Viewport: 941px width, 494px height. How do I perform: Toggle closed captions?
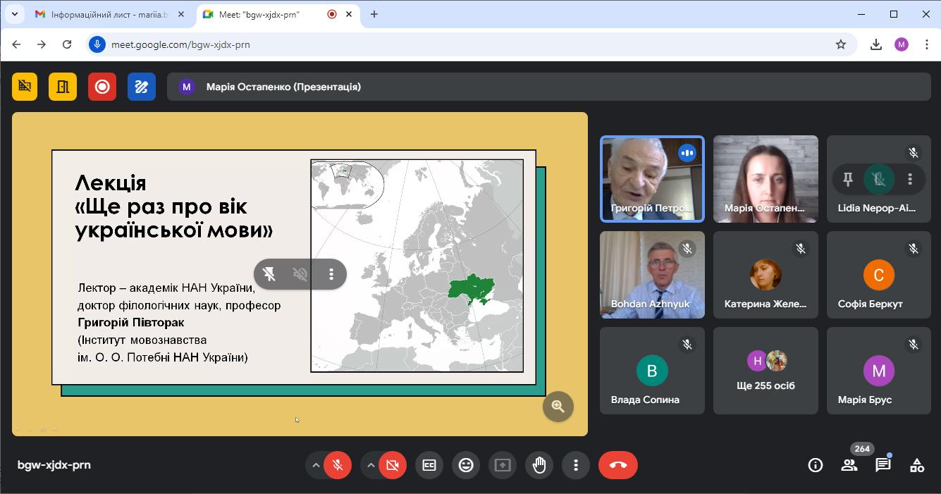429,465
